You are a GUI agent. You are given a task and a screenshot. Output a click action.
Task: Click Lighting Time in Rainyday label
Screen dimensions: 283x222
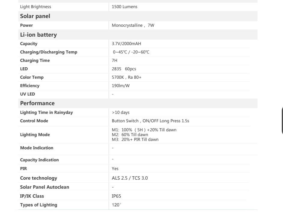[x=47, y=112]
